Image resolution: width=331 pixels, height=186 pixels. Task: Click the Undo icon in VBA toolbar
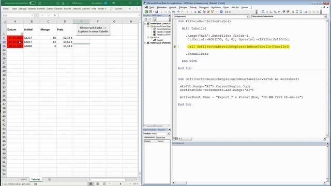click(x=178, y=12)
